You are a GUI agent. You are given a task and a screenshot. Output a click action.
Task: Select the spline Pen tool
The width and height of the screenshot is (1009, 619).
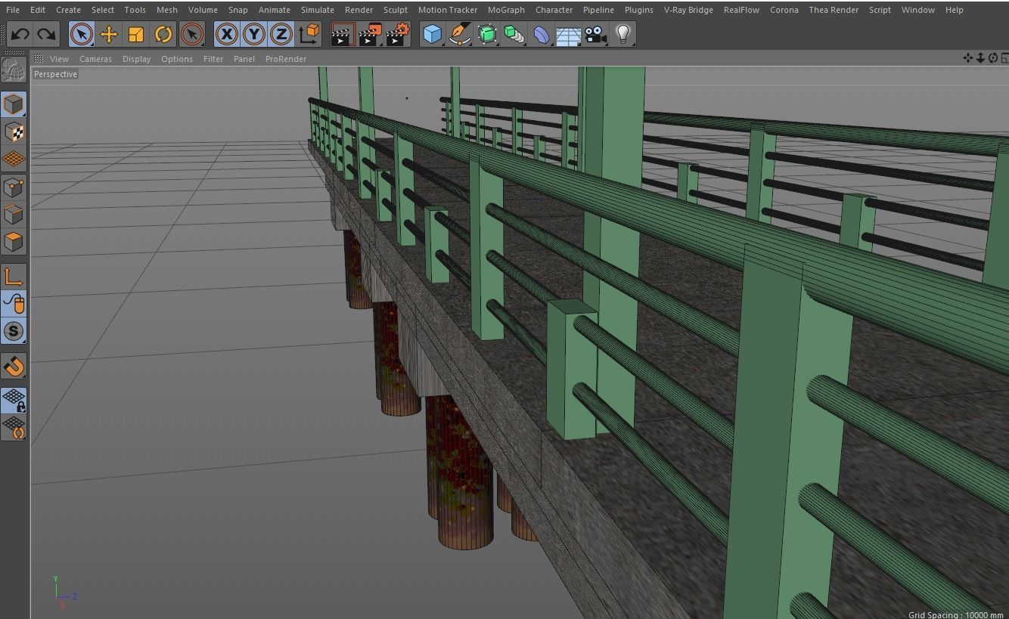click(x=459, y=34)
